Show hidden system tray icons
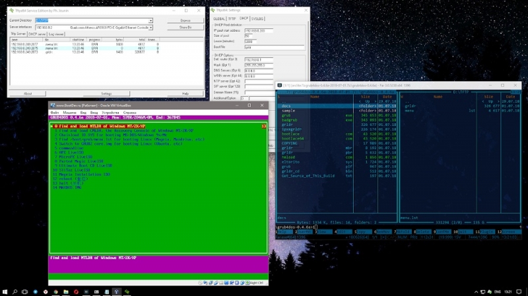The image size is (528, 296). click(x=476, y=291)
